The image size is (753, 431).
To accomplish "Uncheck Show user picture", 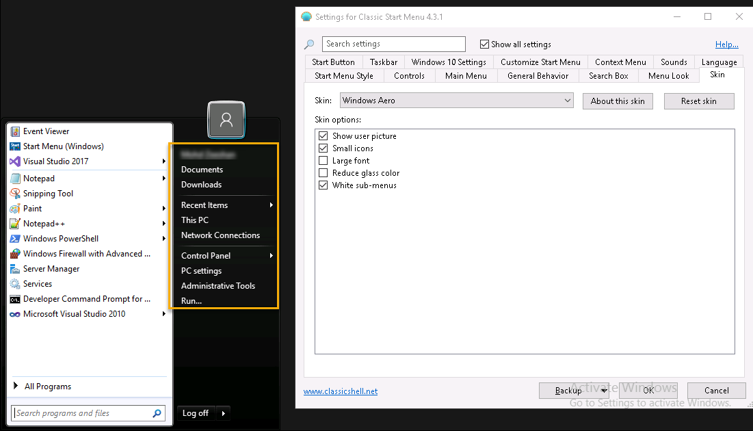I will click(323, 136).
